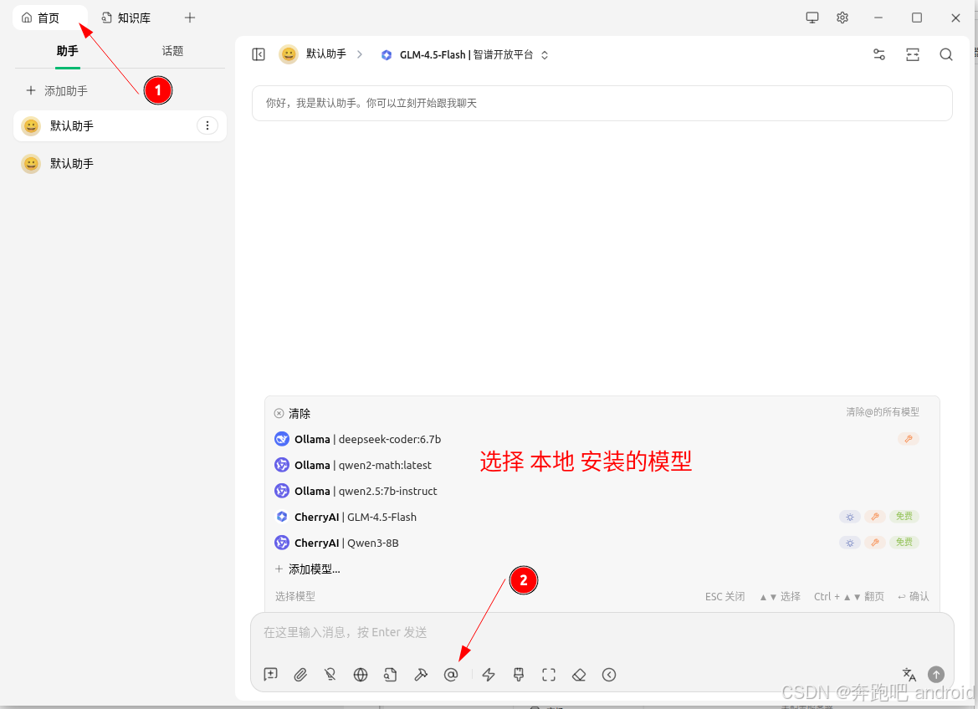This screenshot has width=978, height=709.
Task: Click the @ mention model icon
Action: point(451,675)
